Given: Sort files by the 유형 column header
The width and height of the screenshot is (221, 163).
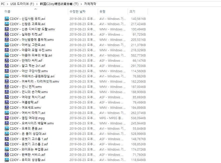Looking at the screenshot, I should 102,11.
